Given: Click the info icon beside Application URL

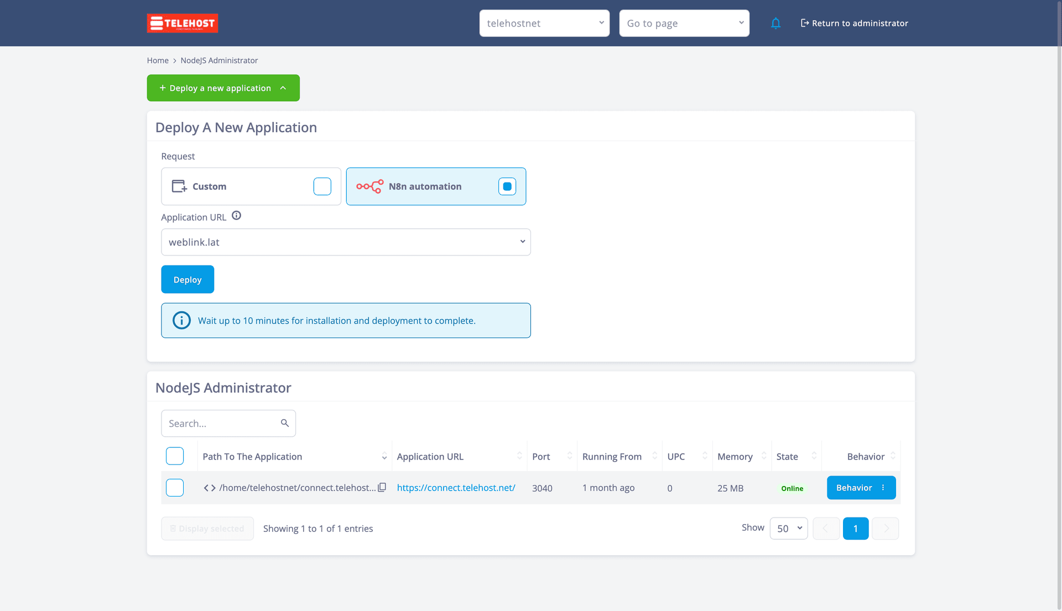Looking at the screenshot, I should click(x=236, y=216).
